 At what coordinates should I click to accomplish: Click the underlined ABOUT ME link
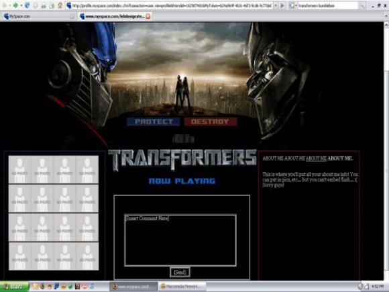(316, 158)
